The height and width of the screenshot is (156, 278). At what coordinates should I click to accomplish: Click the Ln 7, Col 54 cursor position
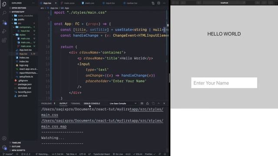click(x=58, y=154)
